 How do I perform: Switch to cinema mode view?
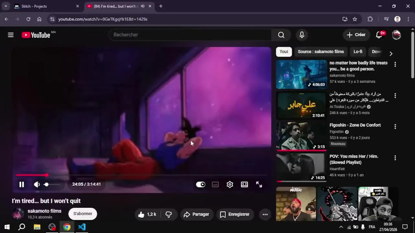point(244,184)
